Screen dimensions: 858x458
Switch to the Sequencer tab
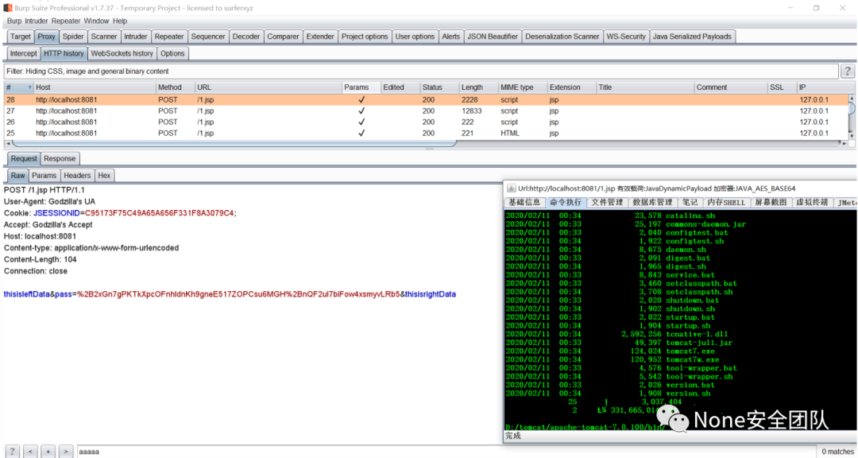coord(208,37)
